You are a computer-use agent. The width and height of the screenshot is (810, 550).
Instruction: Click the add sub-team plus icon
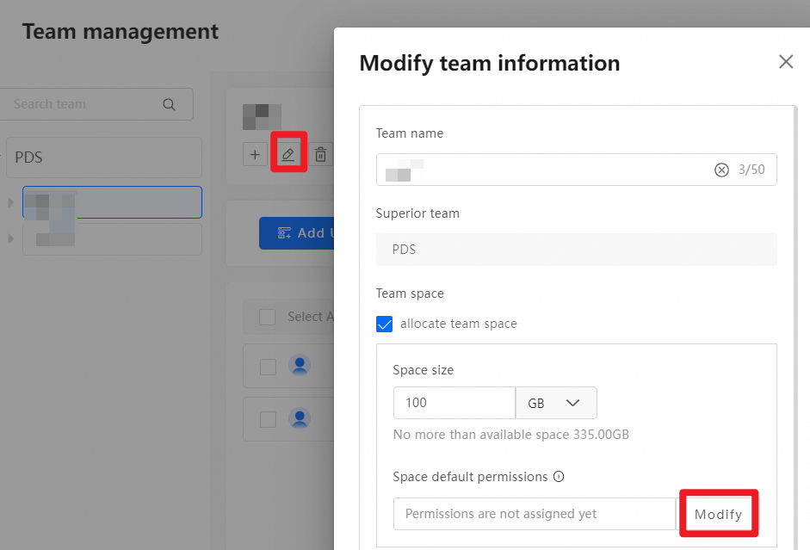pos(255,155)
